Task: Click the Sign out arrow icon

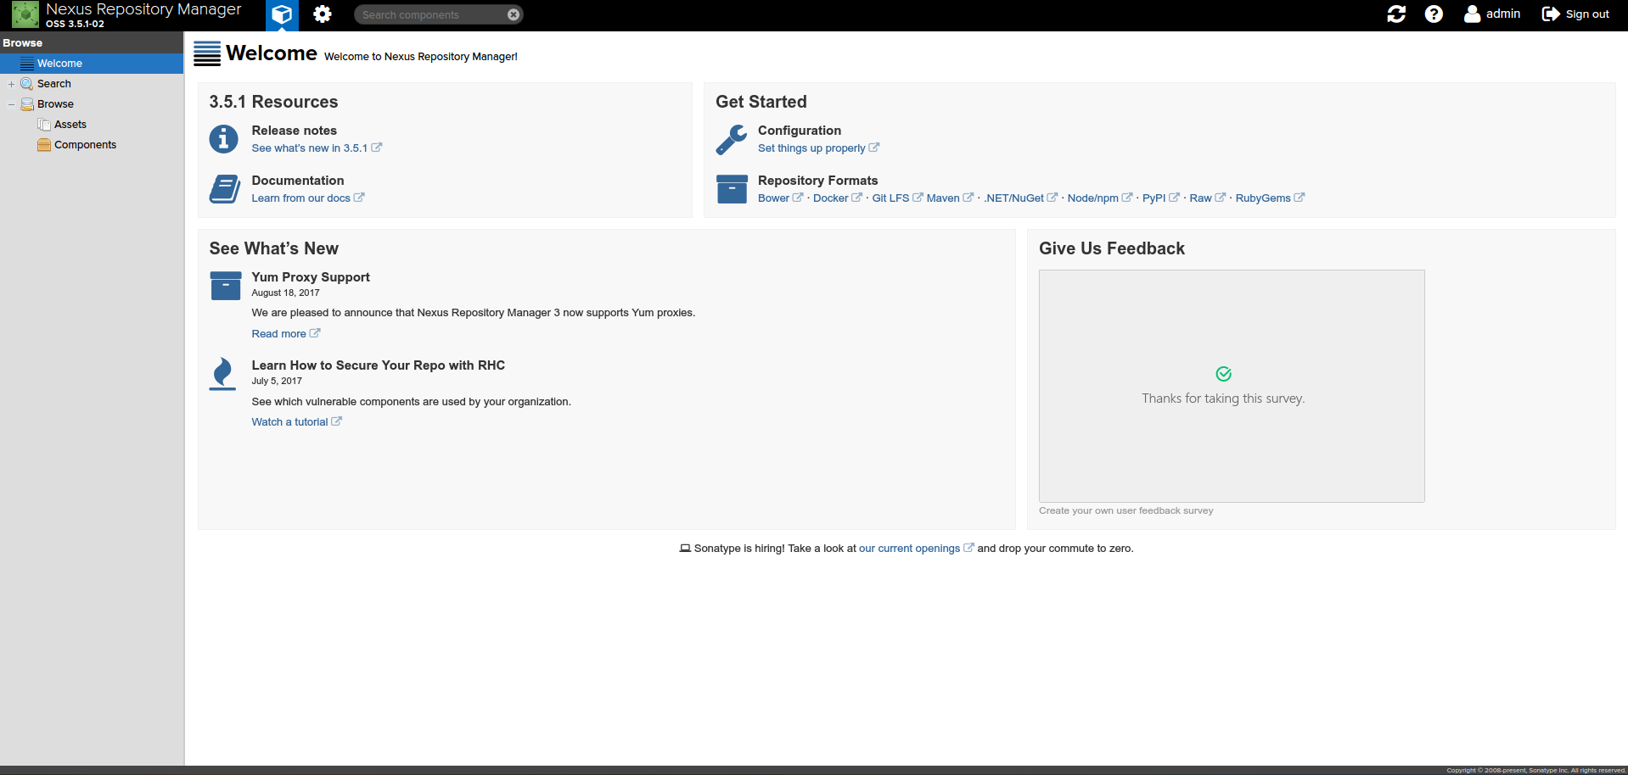Action: coord(1551,14)
